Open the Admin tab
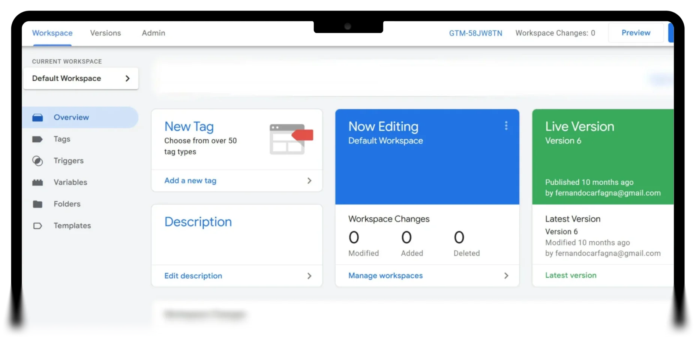Image resolution: width=696 pixels, height=338 pixels. pyautogui.click(x=153, y=33)
